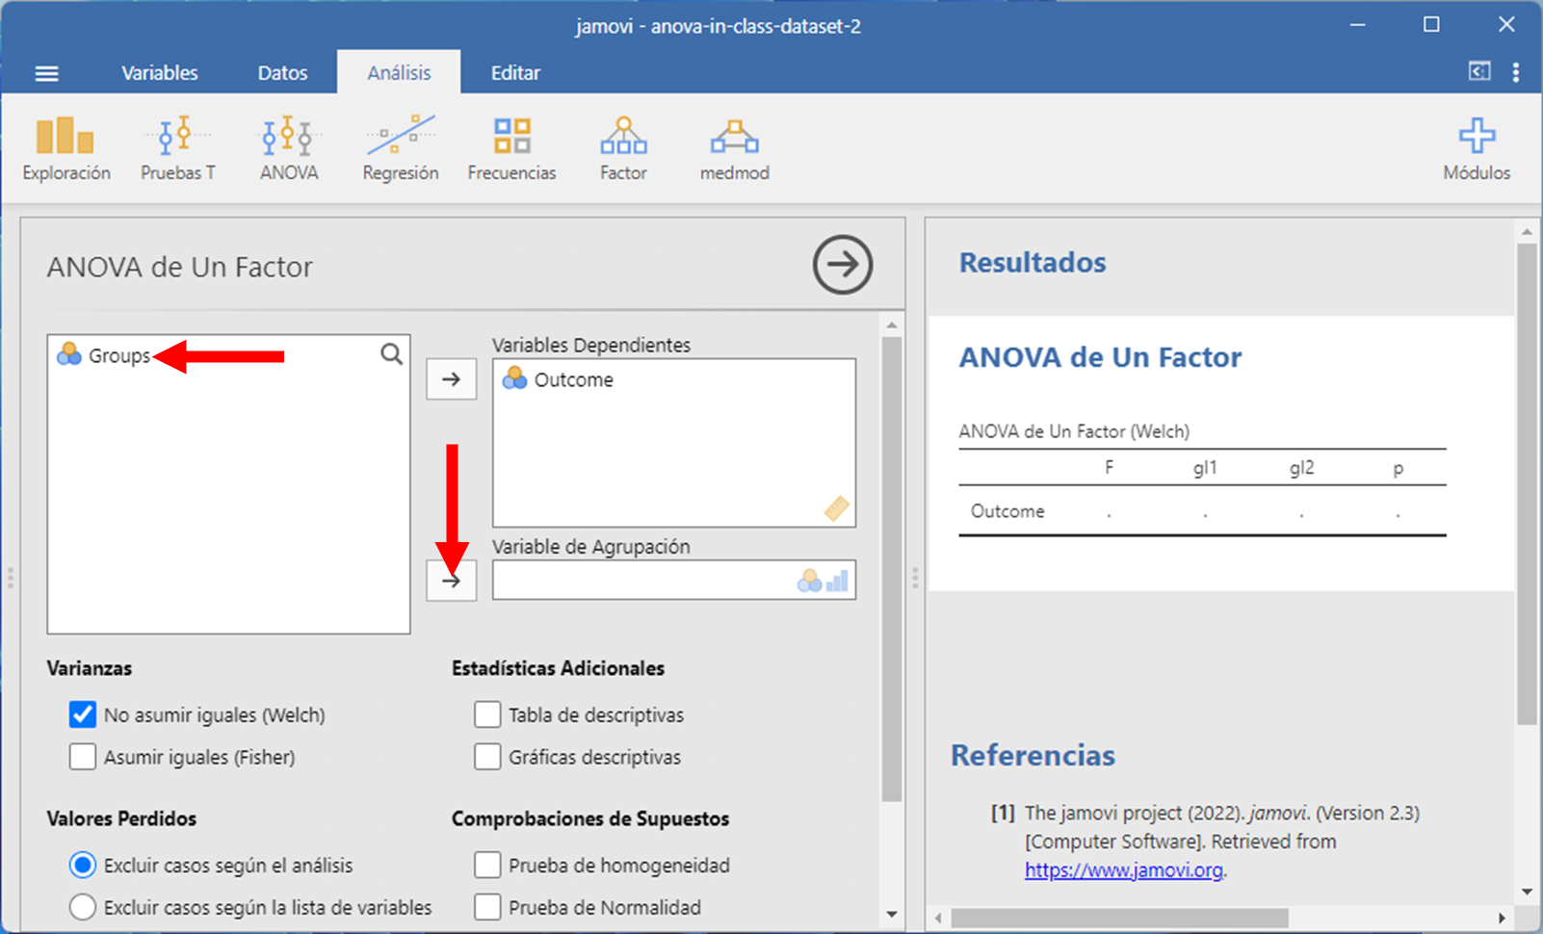Viewport: 1543px width, 934px height.
Task: Open the medmod module menu
Action: [x=734, y=147]
